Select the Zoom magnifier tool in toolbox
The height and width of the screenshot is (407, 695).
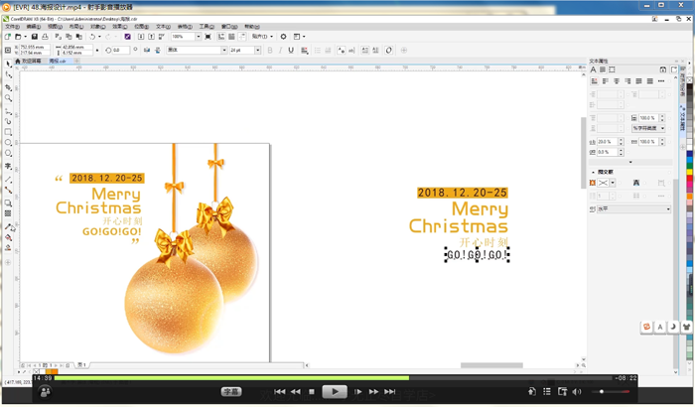(x=9, y=98)
